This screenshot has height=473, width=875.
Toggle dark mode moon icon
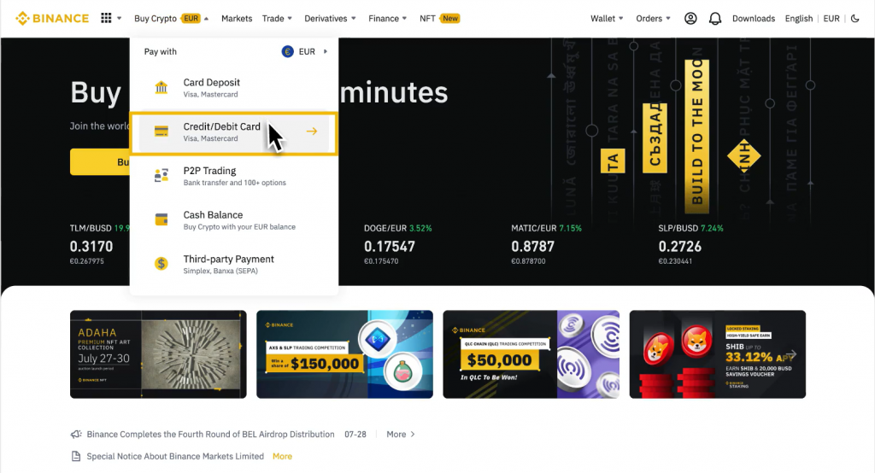pyautogui.click(x=855, y=18)
